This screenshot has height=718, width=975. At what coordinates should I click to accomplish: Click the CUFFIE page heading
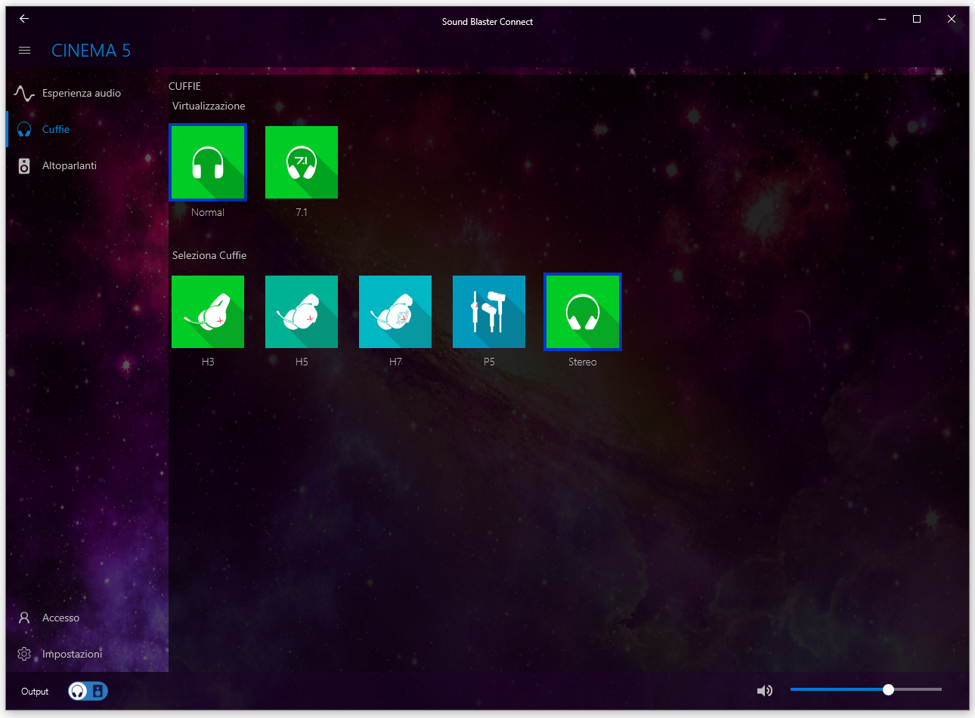[x=184, y=86]
